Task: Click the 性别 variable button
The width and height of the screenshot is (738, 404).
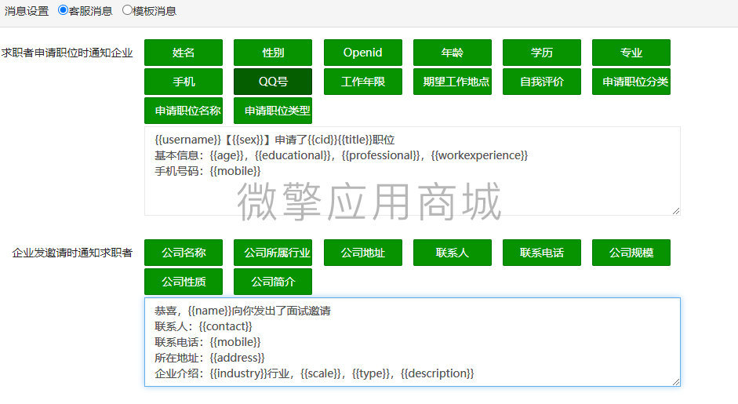Action: coord(272,53)
